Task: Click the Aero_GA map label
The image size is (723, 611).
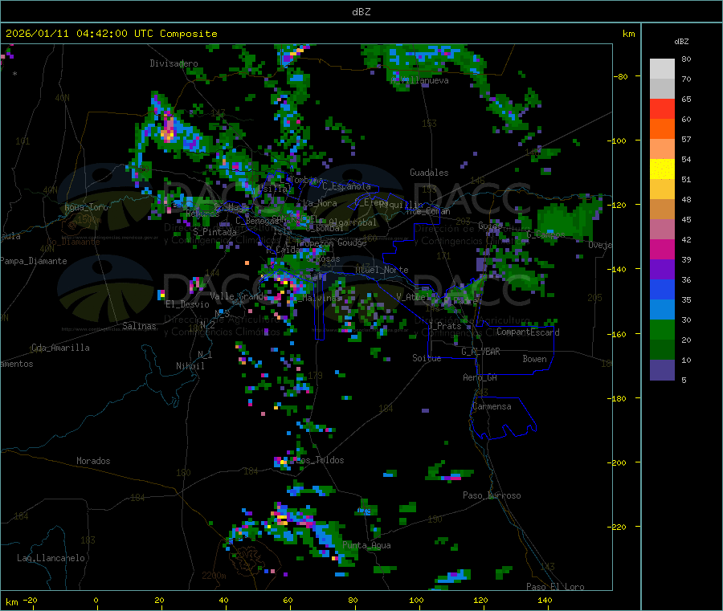Action: pos(480,377)
